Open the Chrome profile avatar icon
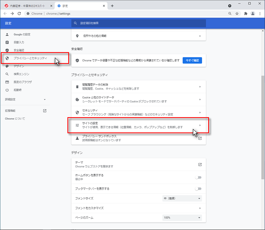Image resolution: width=265 pixels, height=230 pixels. coord(253,13)
